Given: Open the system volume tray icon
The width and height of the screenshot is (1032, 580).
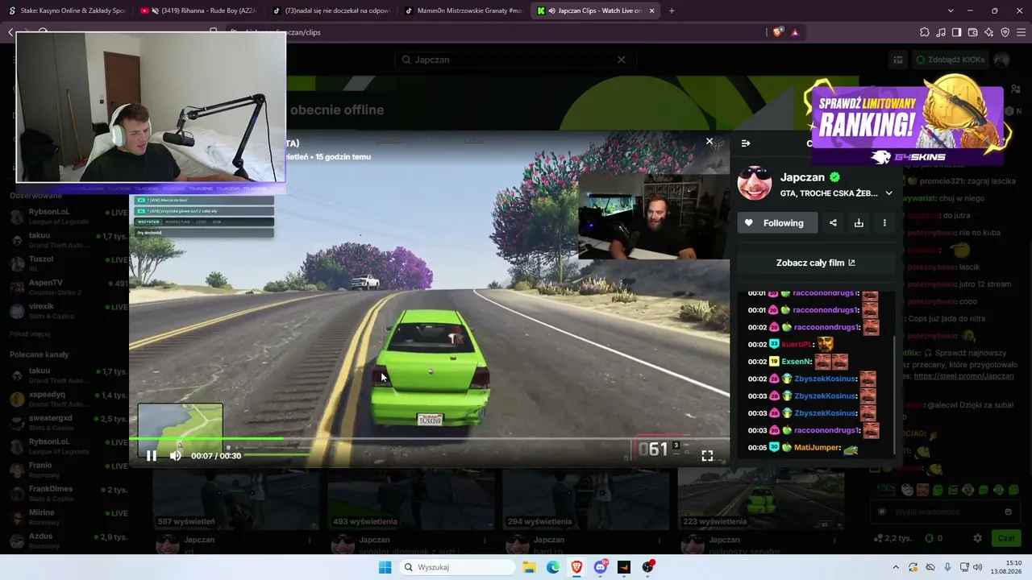Looking at the screenshot, I should [977, 567].
